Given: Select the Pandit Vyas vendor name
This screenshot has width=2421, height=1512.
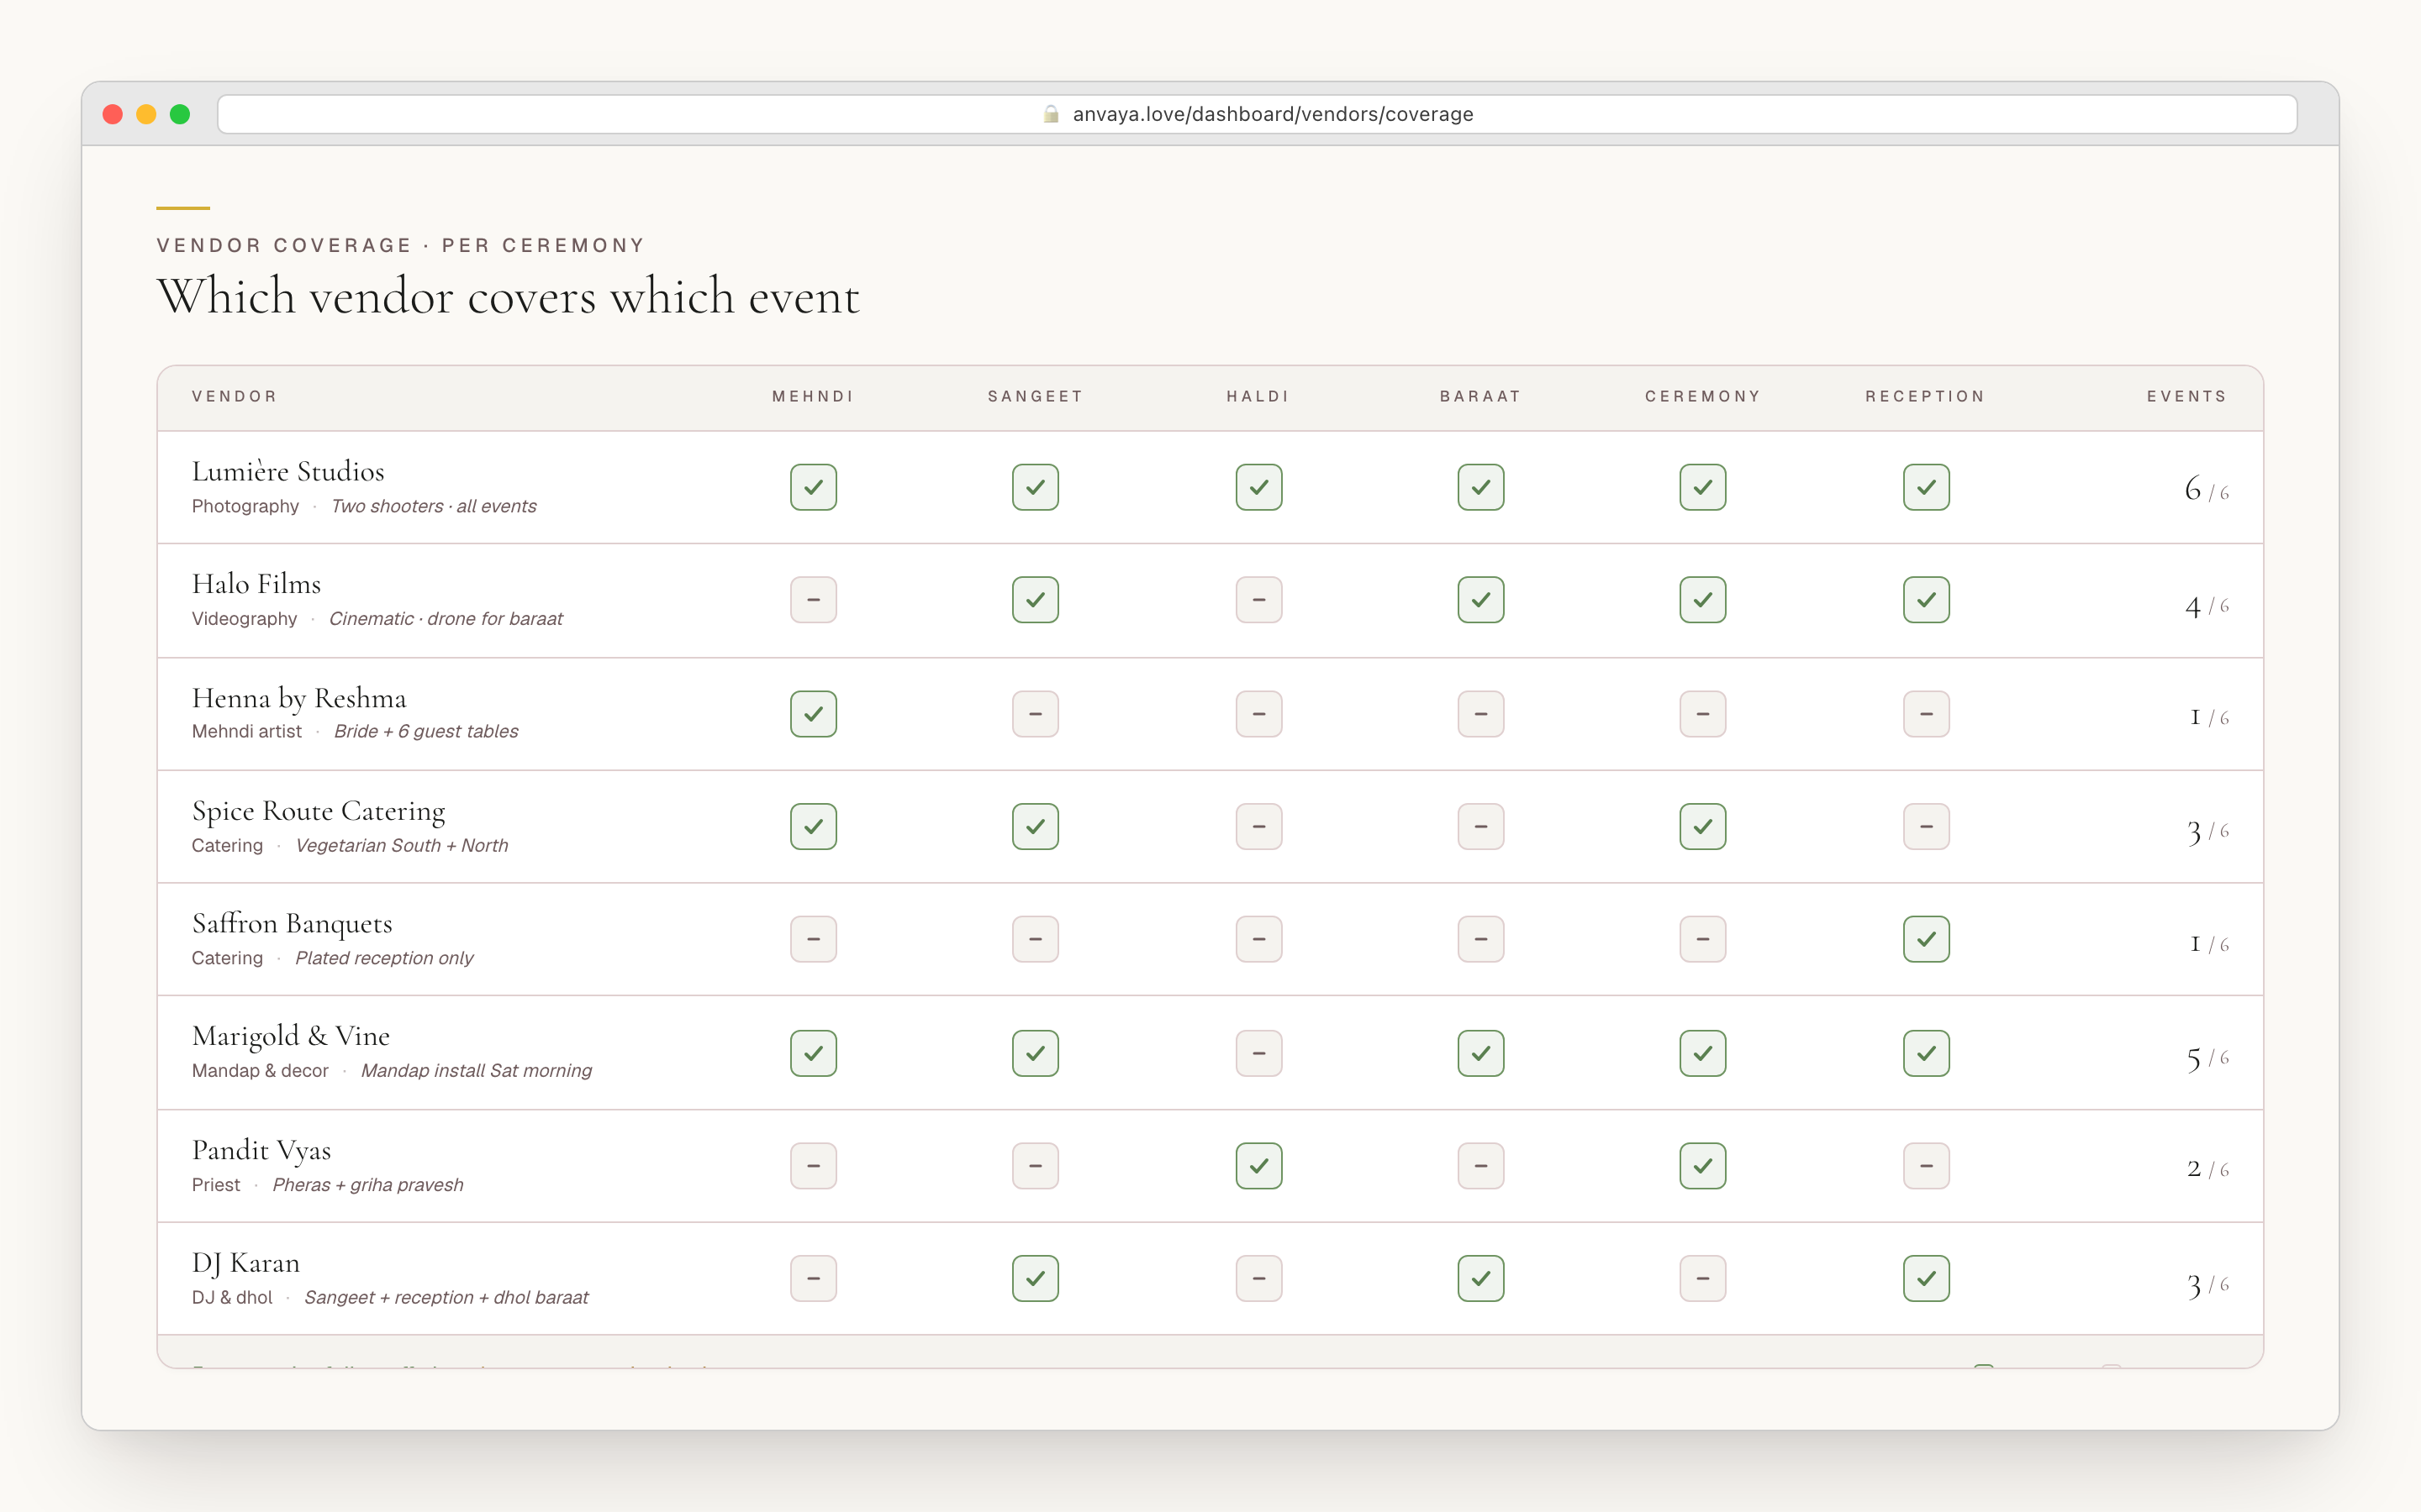Looking at the screenshot, I should coord(261,1150).
